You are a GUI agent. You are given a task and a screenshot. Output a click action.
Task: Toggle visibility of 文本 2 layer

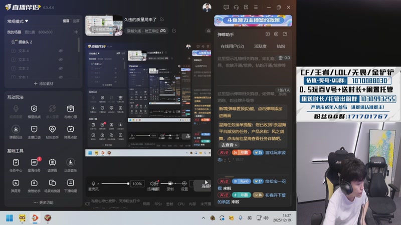(61, 68)
